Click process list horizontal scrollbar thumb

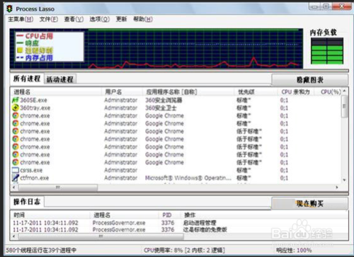[58, 188]
